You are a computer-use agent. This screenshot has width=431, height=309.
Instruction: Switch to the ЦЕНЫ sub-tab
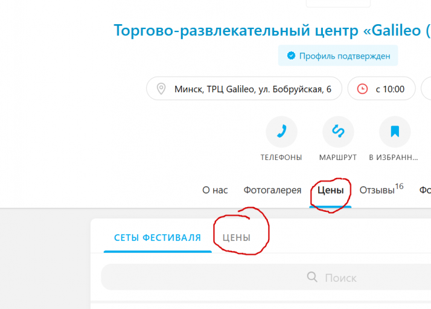coord(237,238)
